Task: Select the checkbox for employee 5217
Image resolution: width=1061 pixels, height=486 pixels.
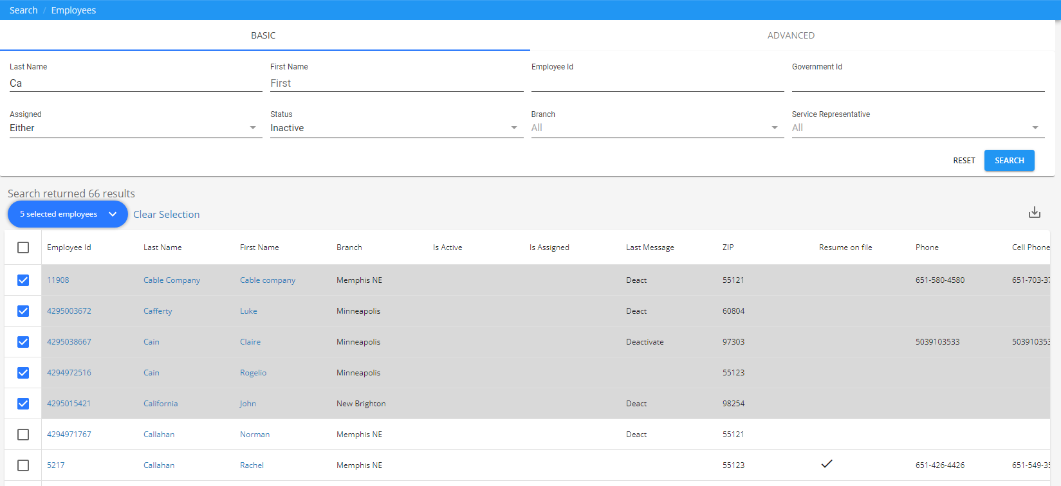Action: point(23,465)
